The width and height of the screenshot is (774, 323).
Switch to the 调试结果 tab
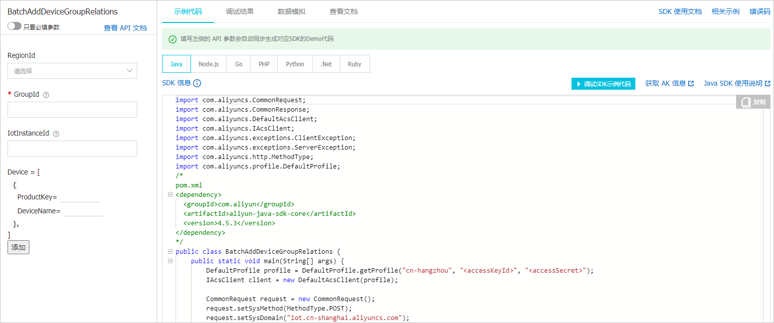tap(240, 11)
